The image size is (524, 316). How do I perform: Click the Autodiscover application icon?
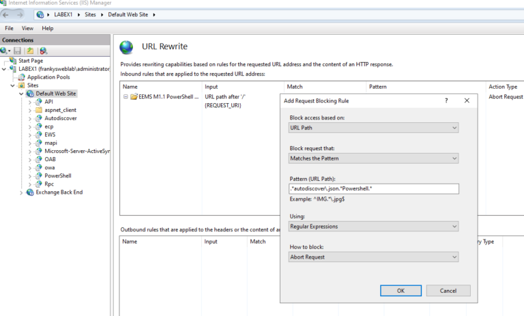pyautogui.click(x=39, y=118)
